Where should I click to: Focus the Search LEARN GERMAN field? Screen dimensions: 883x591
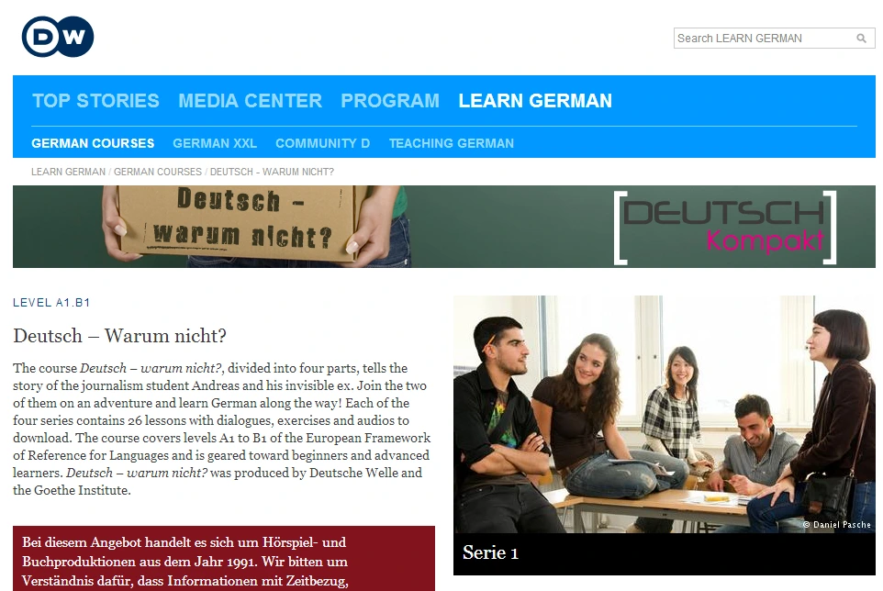click(x=775, y=39)
